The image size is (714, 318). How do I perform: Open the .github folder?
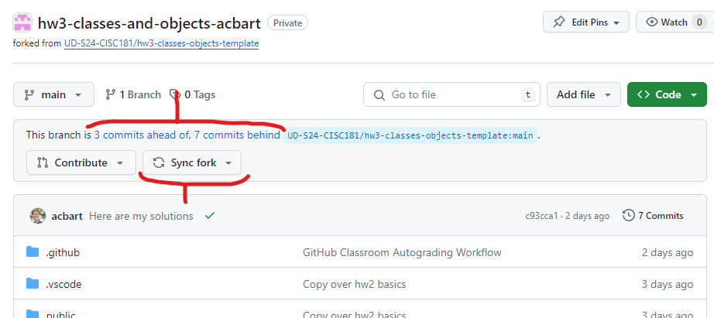pyautogui.click(x=63, y=252)
